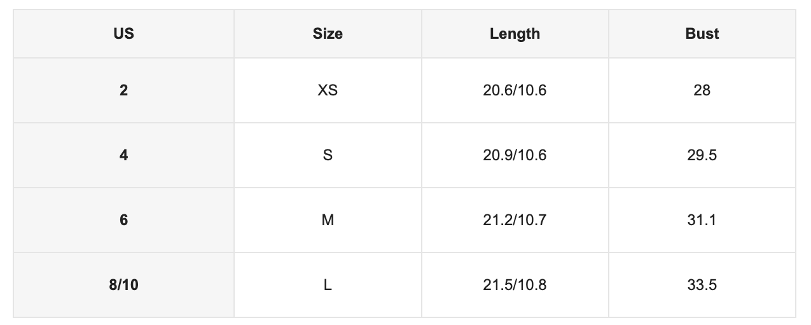811x325 pixels.
Task: Click the Size column header
Action: pos(328,34)
